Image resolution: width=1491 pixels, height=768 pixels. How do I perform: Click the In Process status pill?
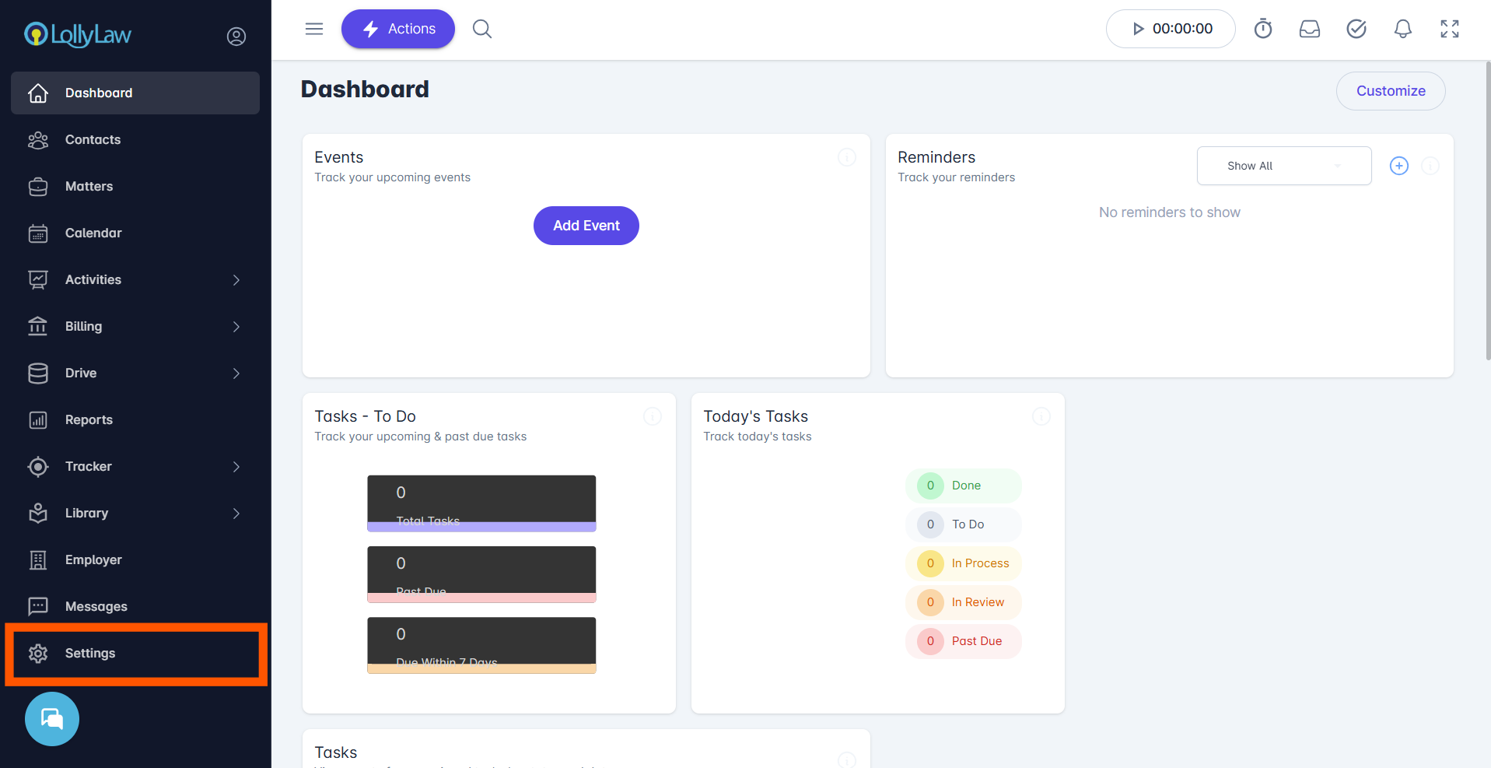[964, 563]
